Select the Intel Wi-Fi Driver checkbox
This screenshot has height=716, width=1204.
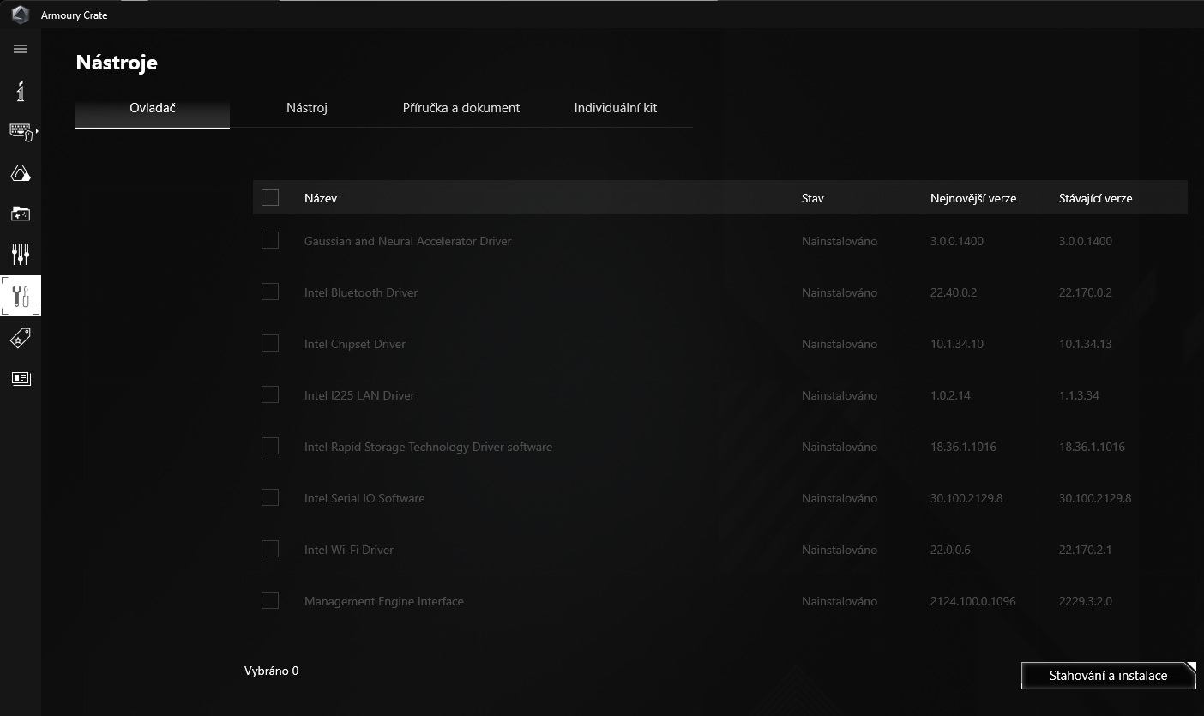(x=270, y=550)
